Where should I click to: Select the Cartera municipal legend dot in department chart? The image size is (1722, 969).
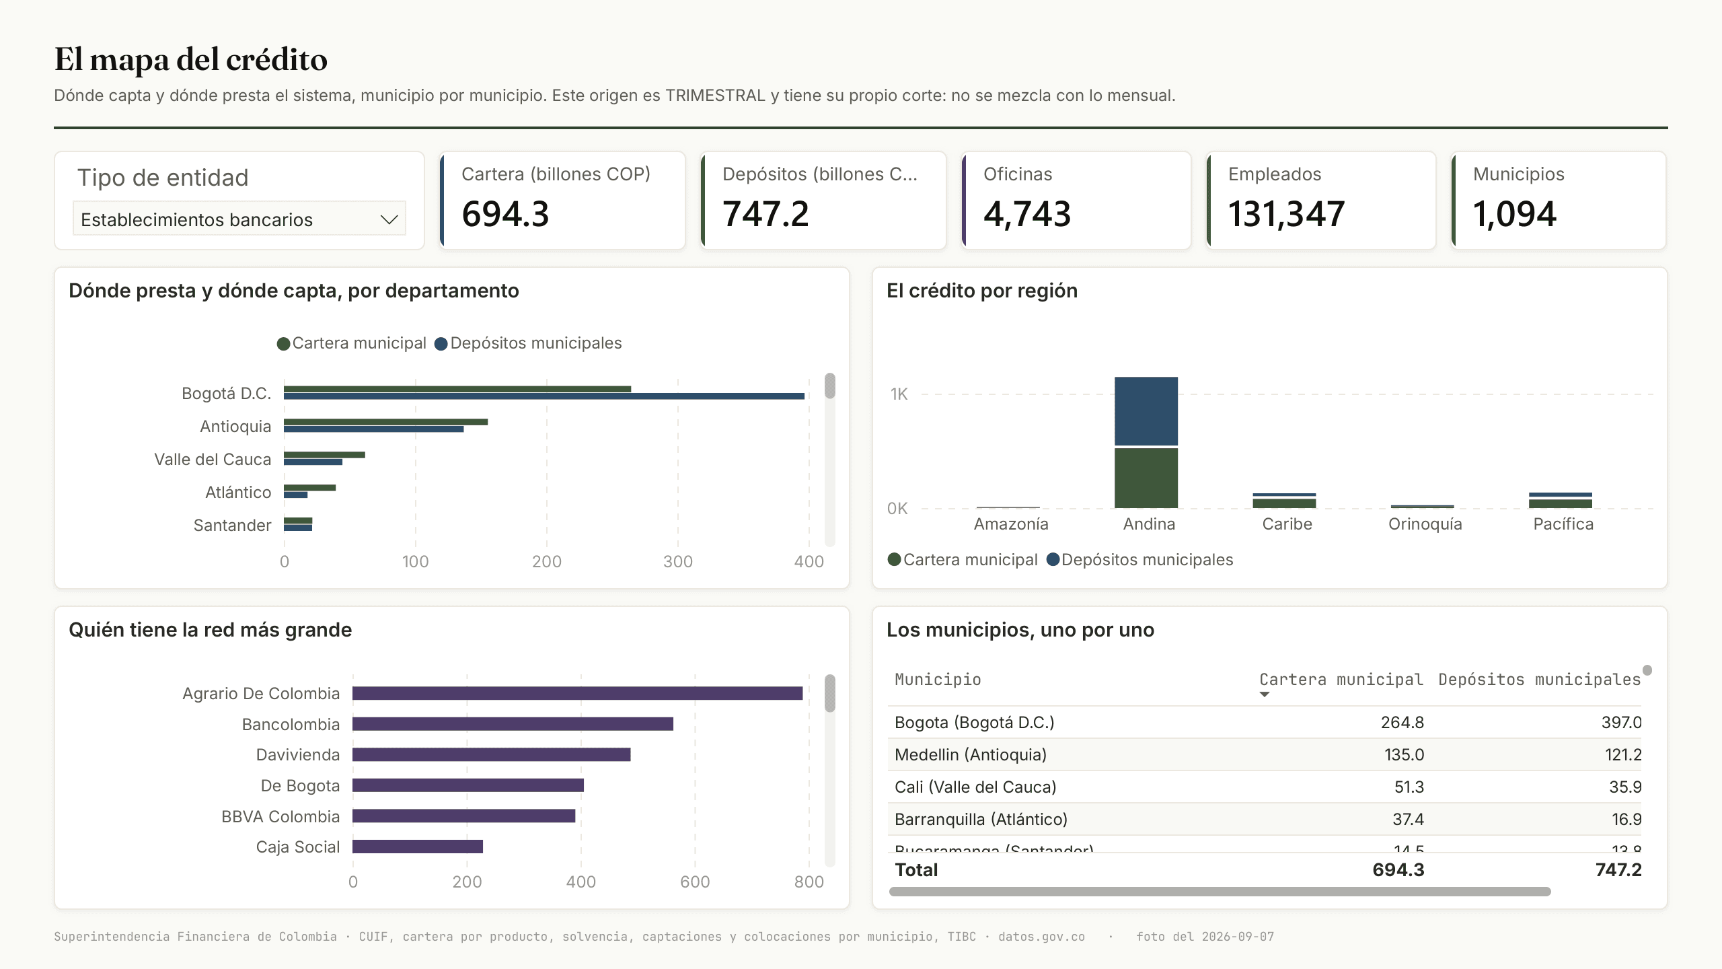click(283, 344)
